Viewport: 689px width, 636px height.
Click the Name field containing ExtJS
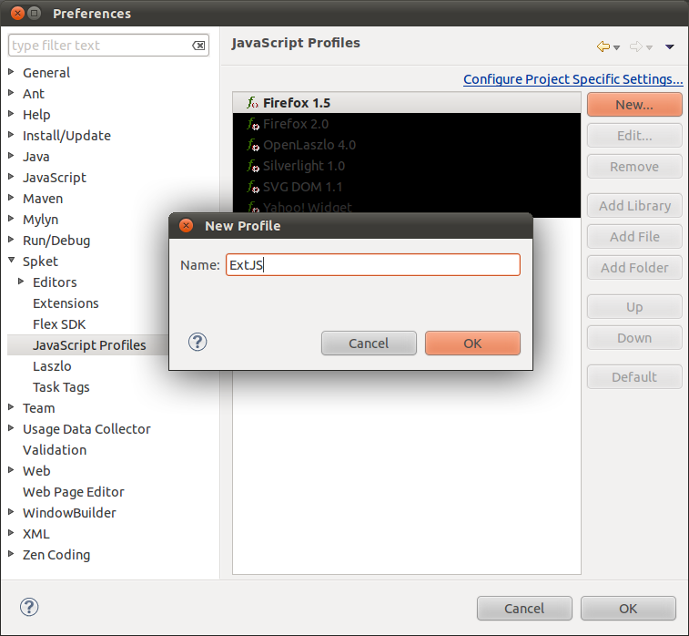pos(373,265)
